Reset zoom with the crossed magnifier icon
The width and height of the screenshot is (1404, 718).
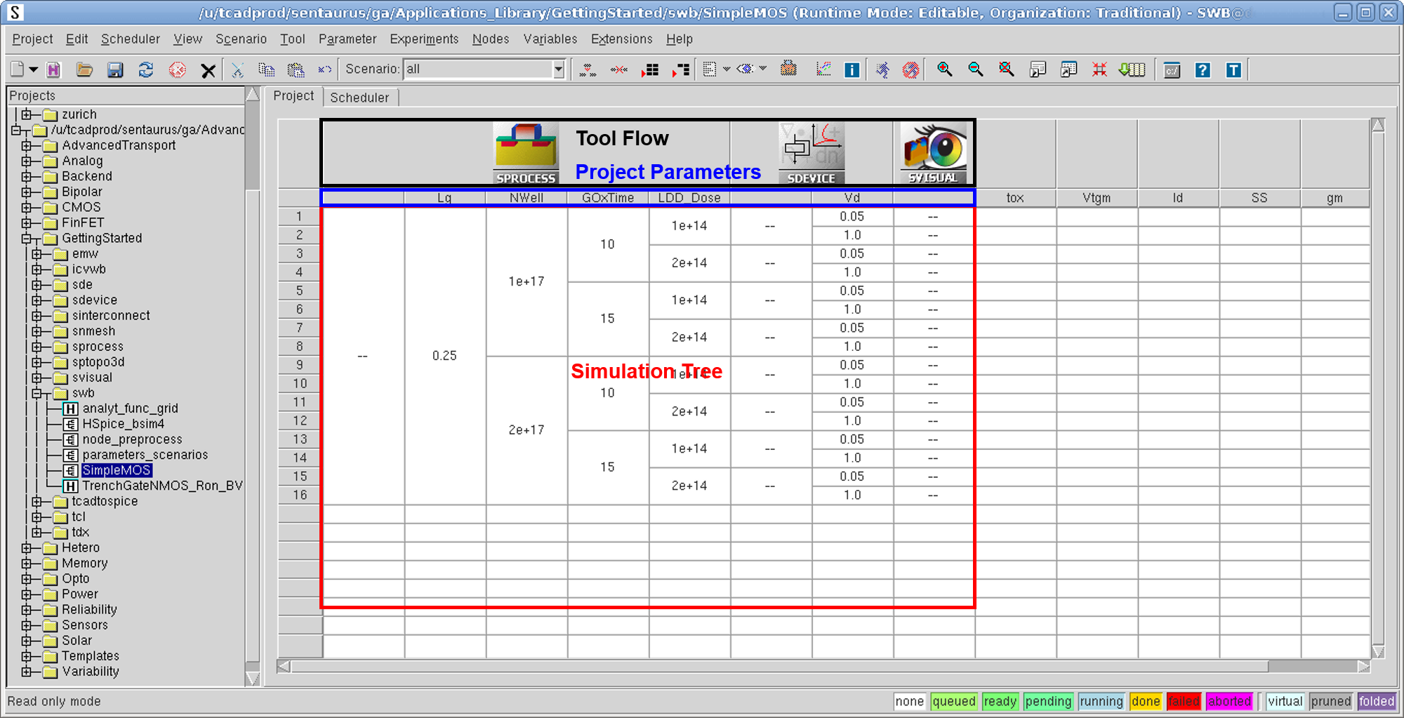click(1006, 69)
